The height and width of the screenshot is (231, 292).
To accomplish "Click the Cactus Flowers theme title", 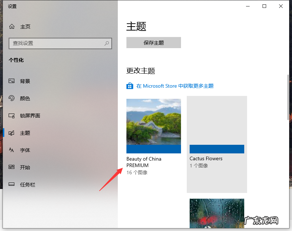I will [206, 158].
